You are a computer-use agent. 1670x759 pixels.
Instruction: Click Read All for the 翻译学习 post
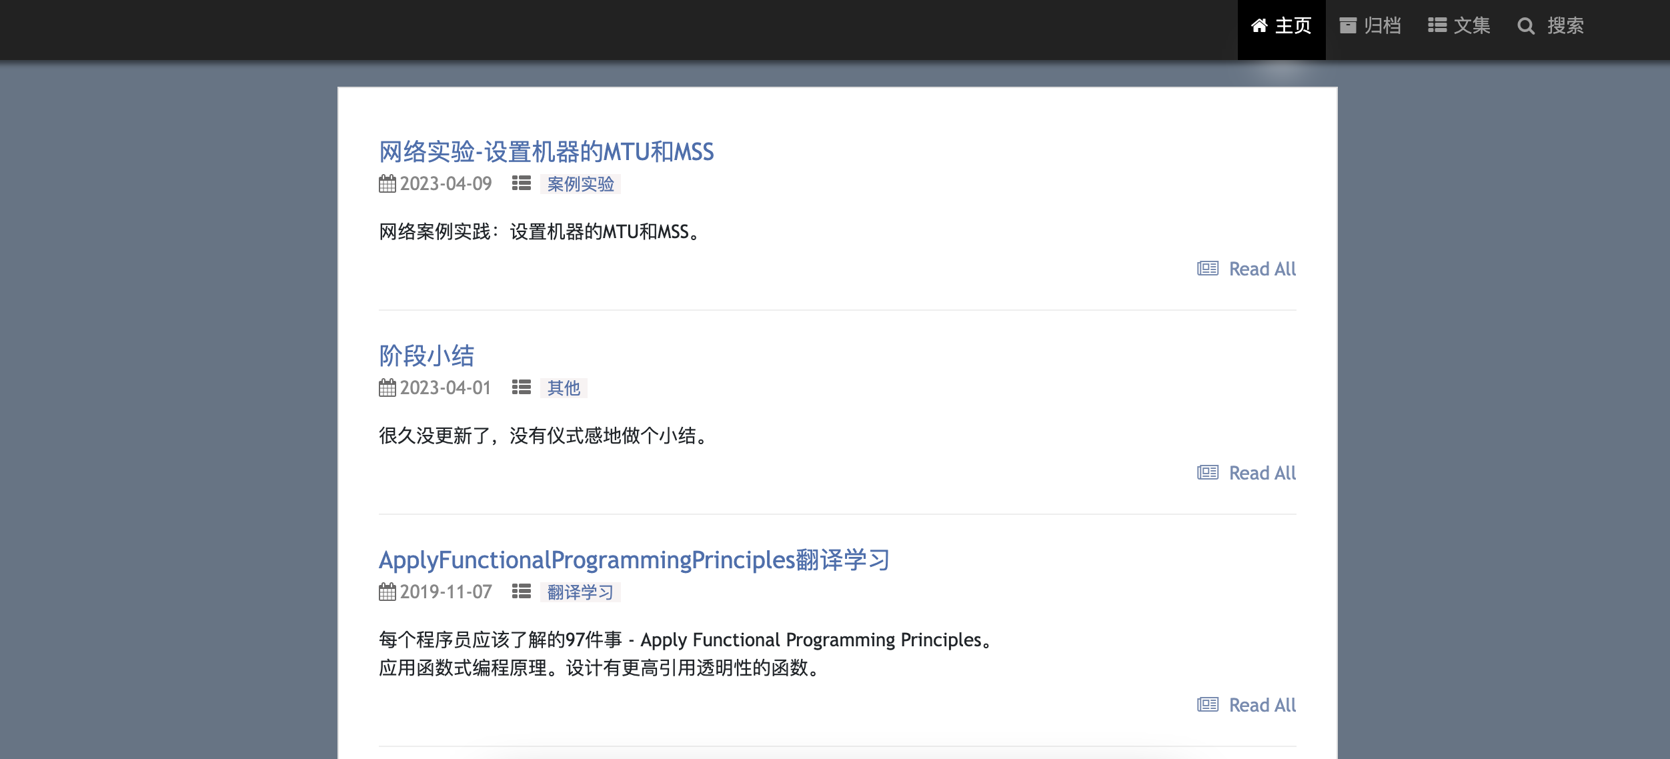1246,705
